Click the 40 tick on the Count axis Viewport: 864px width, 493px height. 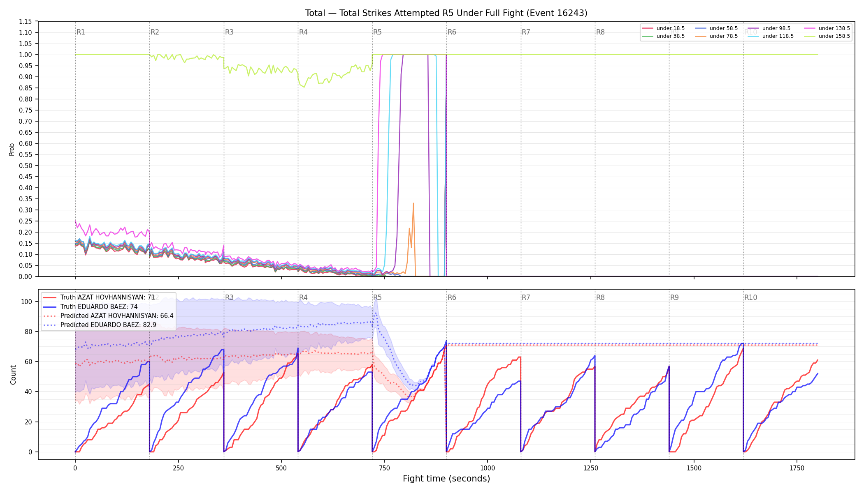coord(28,392)
